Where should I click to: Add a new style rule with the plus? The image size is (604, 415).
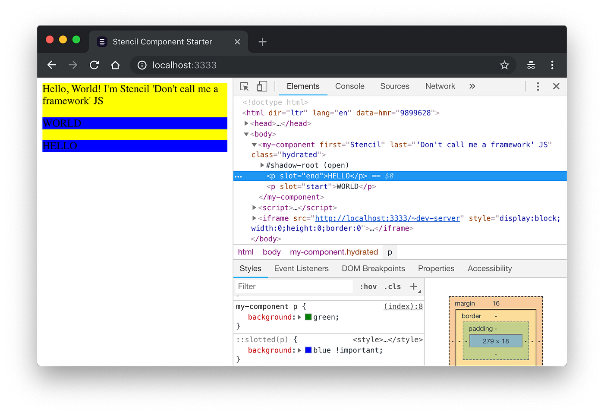pyautogui.click(x=414, y=286)
